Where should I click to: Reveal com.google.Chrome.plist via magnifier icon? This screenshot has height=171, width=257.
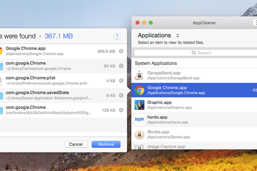(x=121, y=81)
